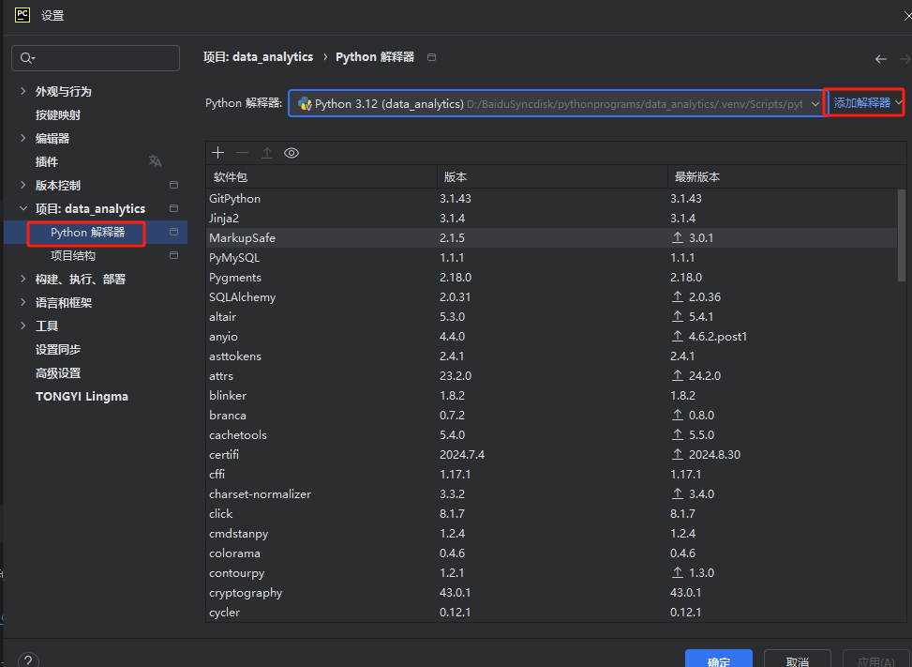Toggle the eye icon for early releases
Viewport: 912px width, 667px height.
tap(292, 153)
